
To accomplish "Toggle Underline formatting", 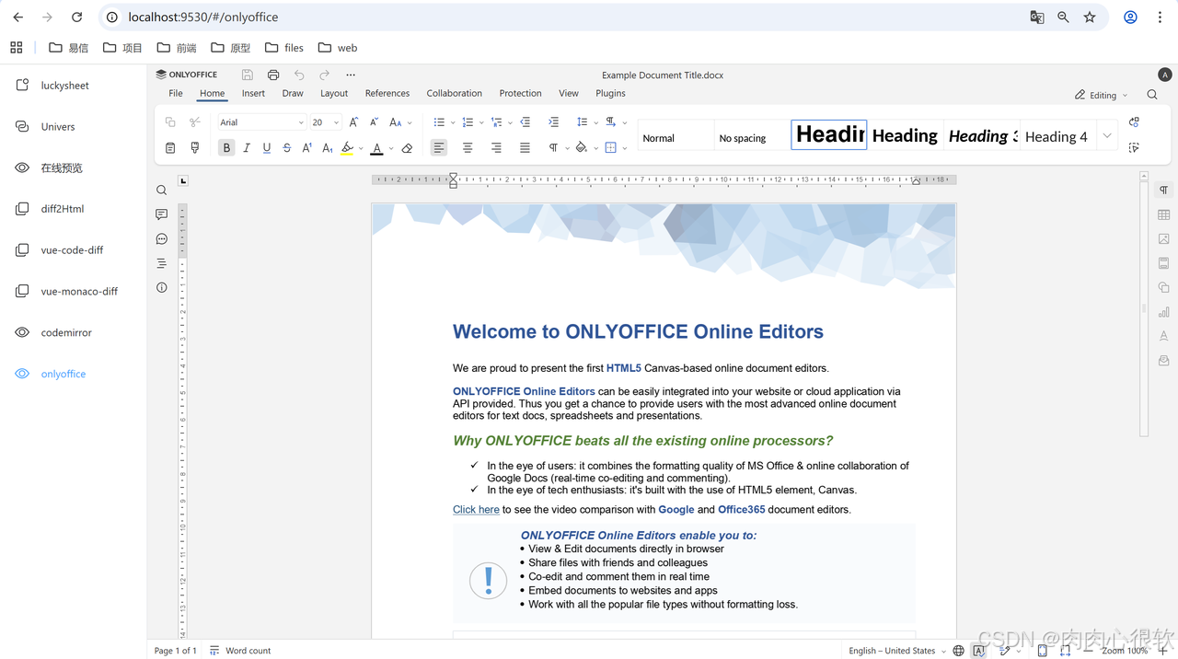I will click(267, 147).
